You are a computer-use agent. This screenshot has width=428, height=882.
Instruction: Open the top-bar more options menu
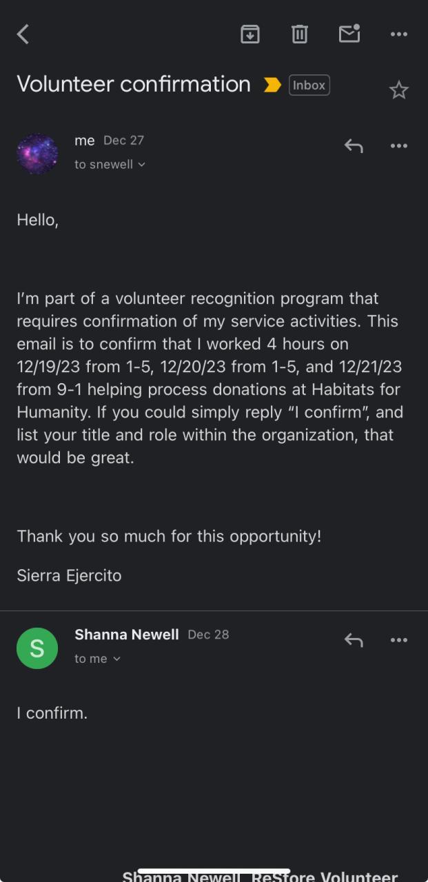pyautogui.click(x=399, y=34)
